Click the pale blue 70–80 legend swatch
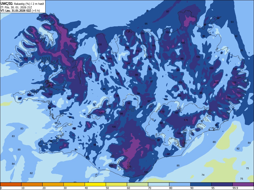The image size is (254, 190). [158, 184]
